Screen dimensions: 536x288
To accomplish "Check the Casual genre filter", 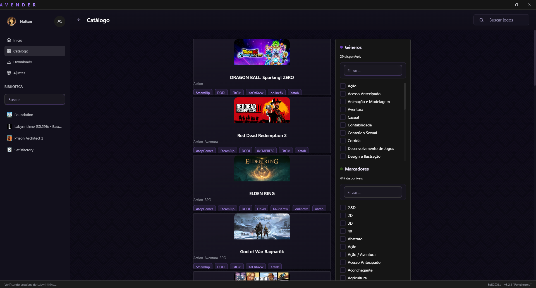I will point(343,117).
